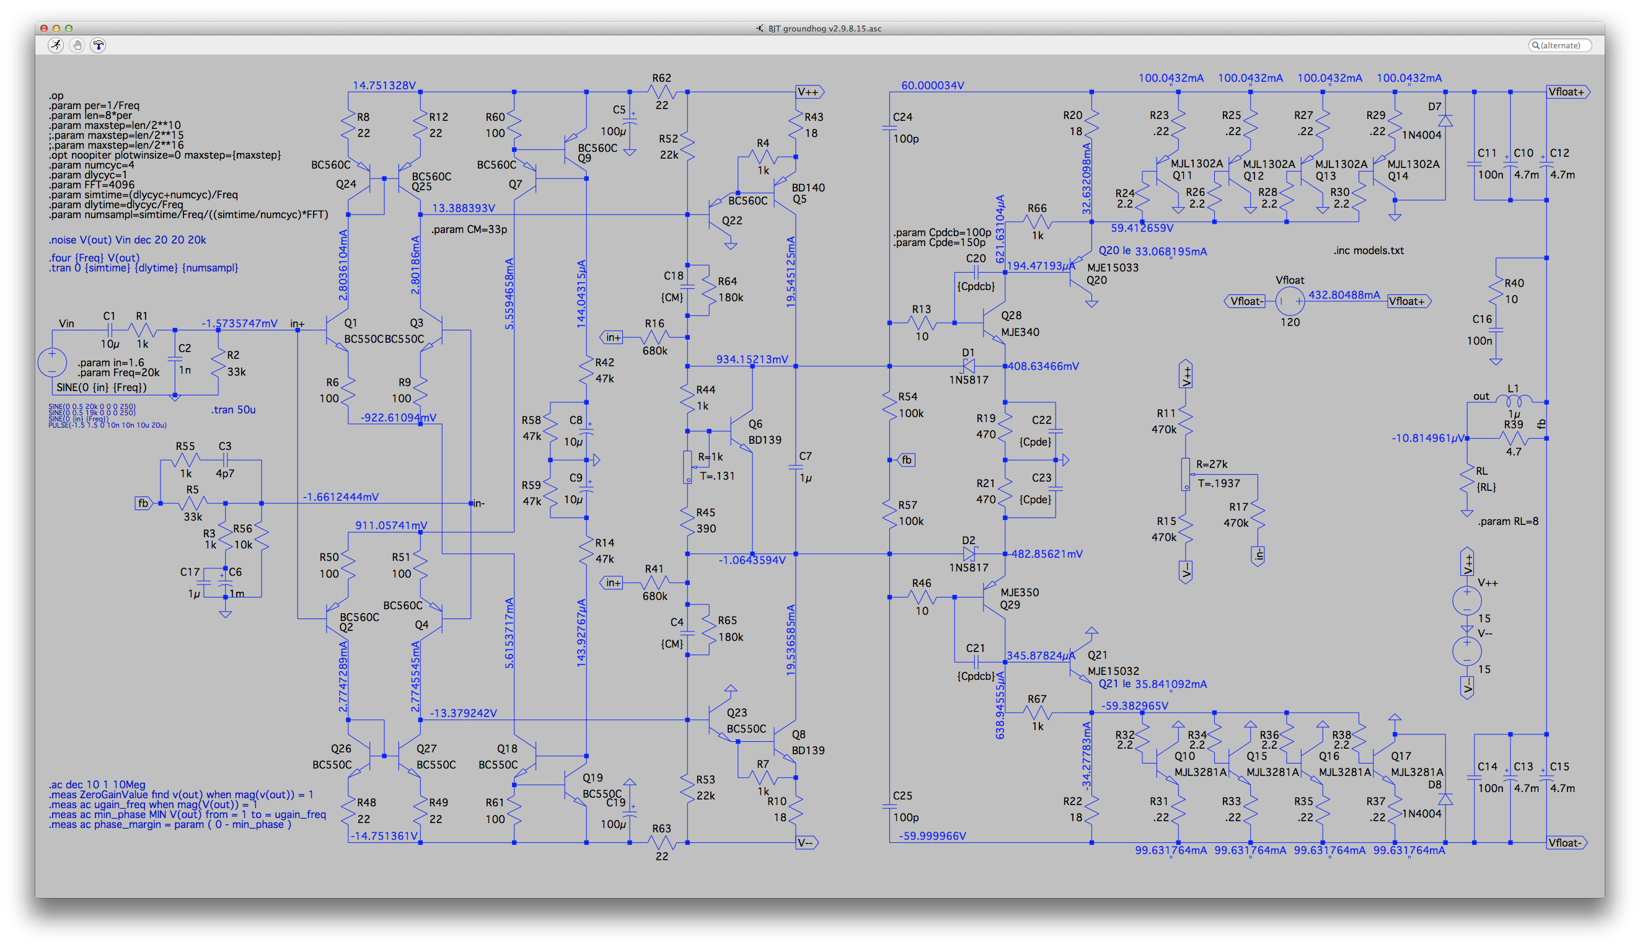This screenshot has height=947, width=1640.
Task: Select the Q28 MJE340 transistor symbol
Action: (x=994, y=324)
